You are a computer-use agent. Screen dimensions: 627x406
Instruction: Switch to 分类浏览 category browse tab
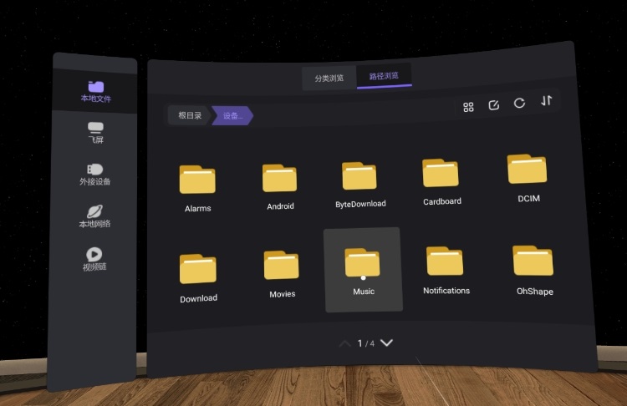[329, 79]
